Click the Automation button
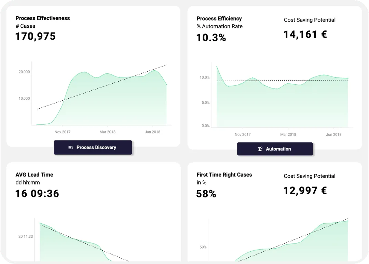Image resolution: width=369 pixels, height=264 pixels. [x=275, y=149]
